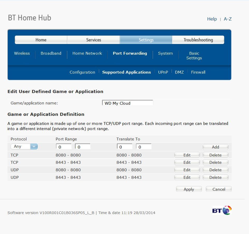Click the Port Range start field
The image size is (249, 234).
point(64,147)
